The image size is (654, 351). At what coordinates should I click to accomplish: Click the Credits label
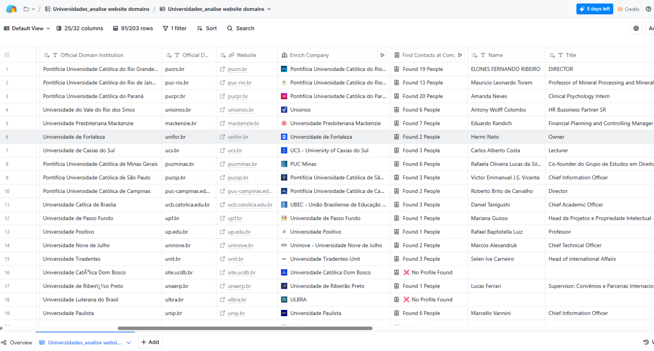tap(632, 9)
